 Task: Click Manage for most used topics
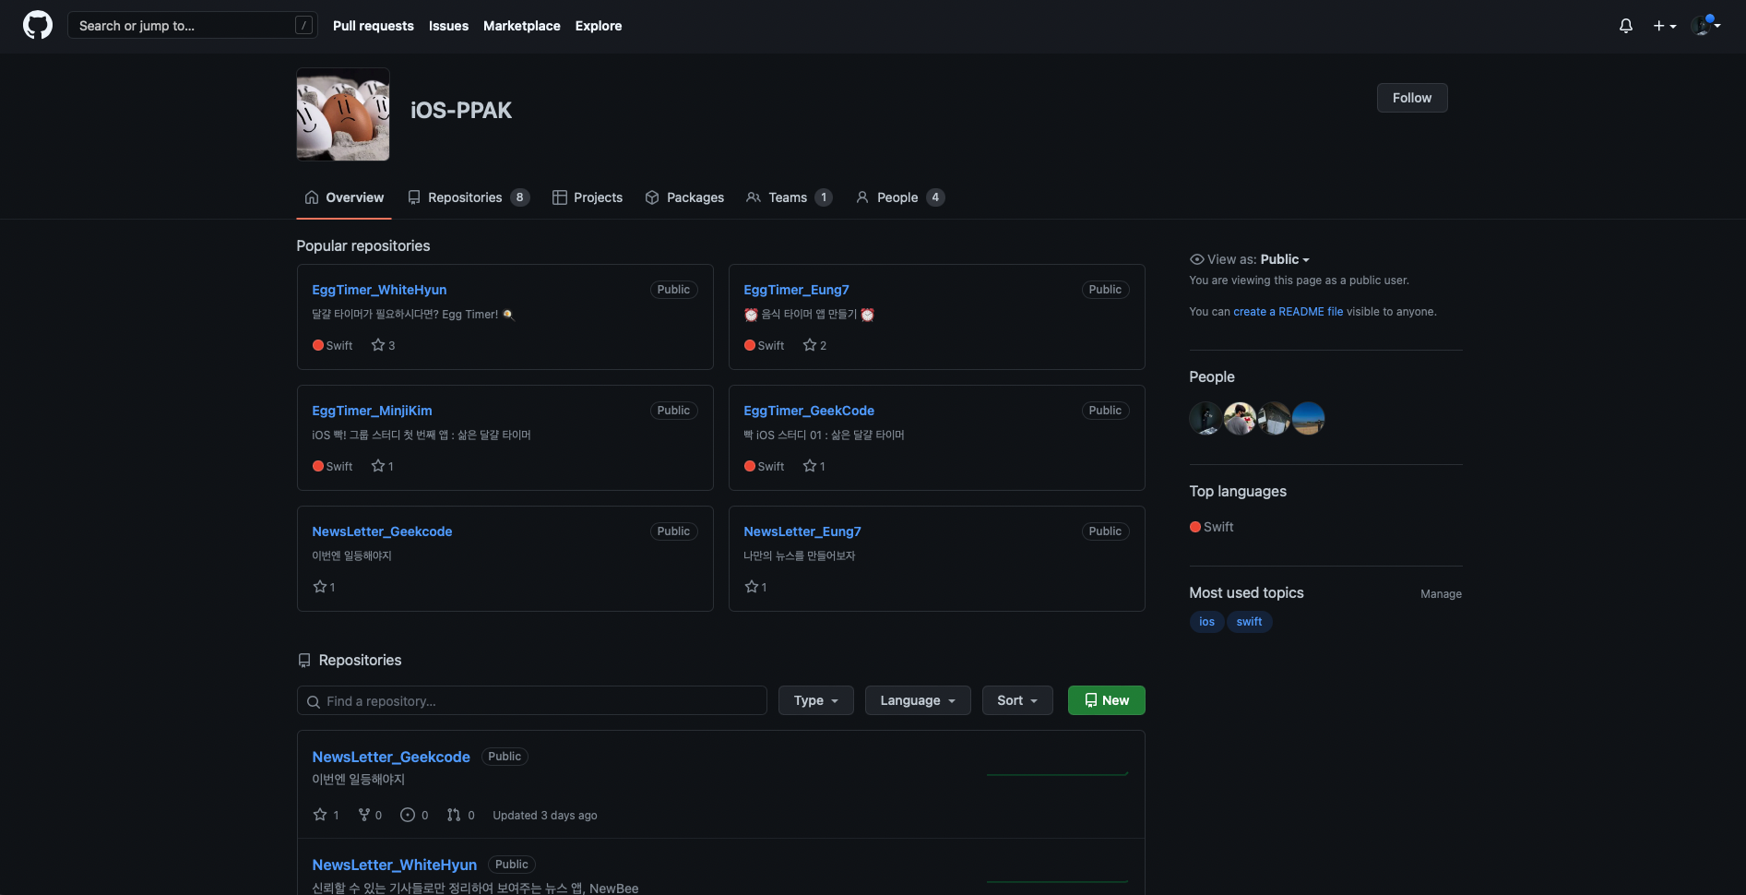pyautogui.click(x=1441, y=594)
